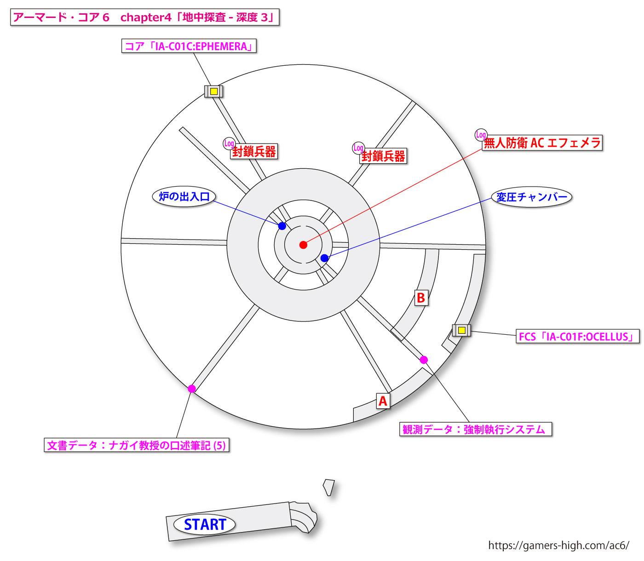Click the 炉の出入口 oval label
The image size is (644, 561).
pyautogui.click(x=184, y=197)
